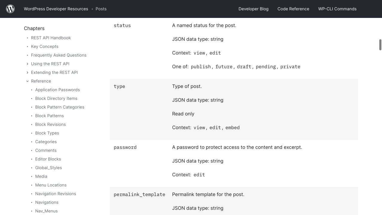Image resolution: width=382 pixels, height=215 pixels.
Task: Click the permalink_template parameter name
Action: (139, 195)
